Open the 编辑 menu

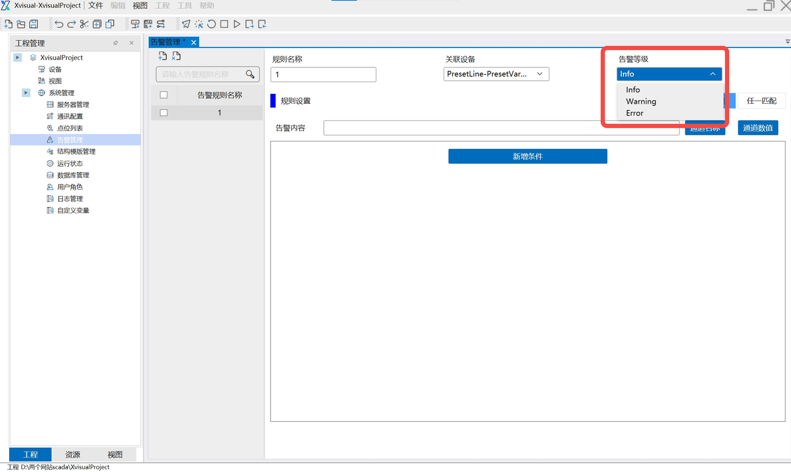point(118,6)
